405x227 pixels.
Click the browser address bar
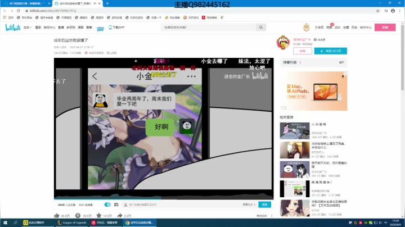click(x=199, y=11)
